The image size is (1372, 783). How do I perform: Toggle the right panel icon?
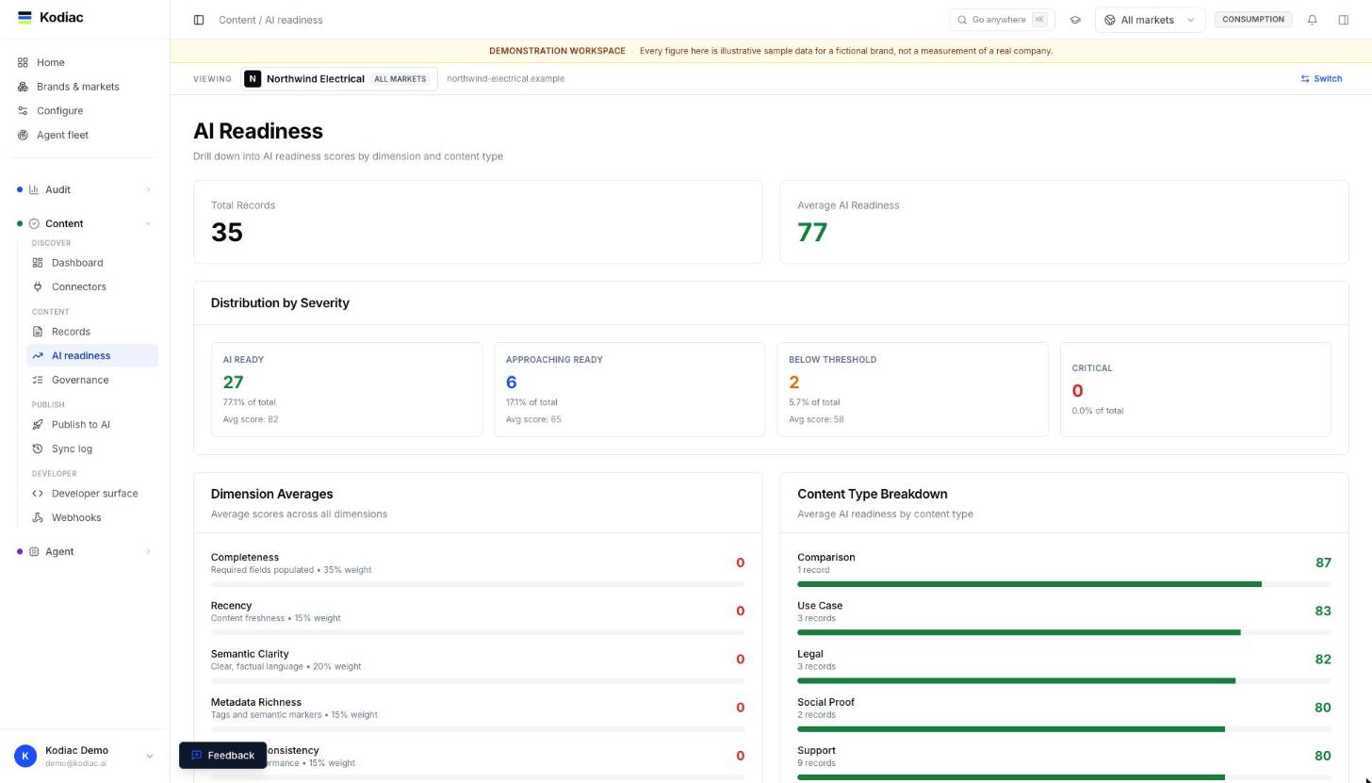click(1344, 20)
